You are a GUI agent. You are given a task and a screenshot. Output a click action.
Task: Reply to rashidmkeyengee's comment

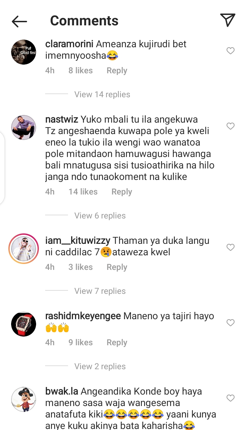(x=117, y=342)
